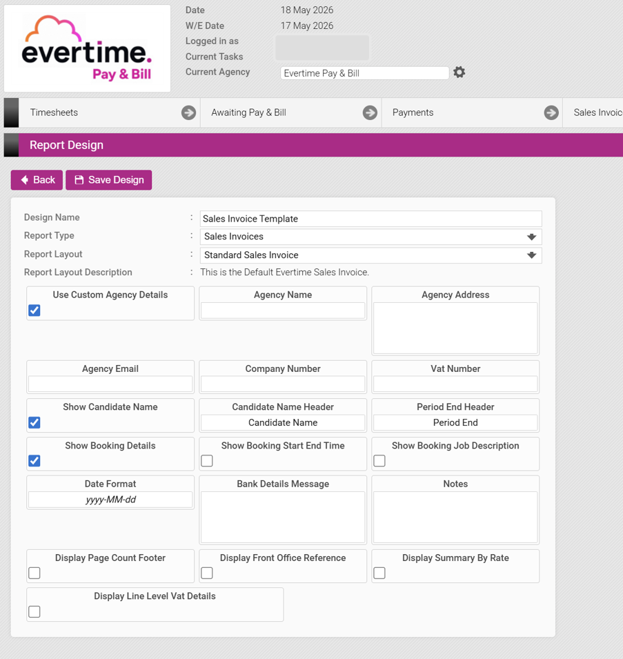Edit the Candidate Name Header field
The image size is (623, 659).
click(x=283, y=422)
